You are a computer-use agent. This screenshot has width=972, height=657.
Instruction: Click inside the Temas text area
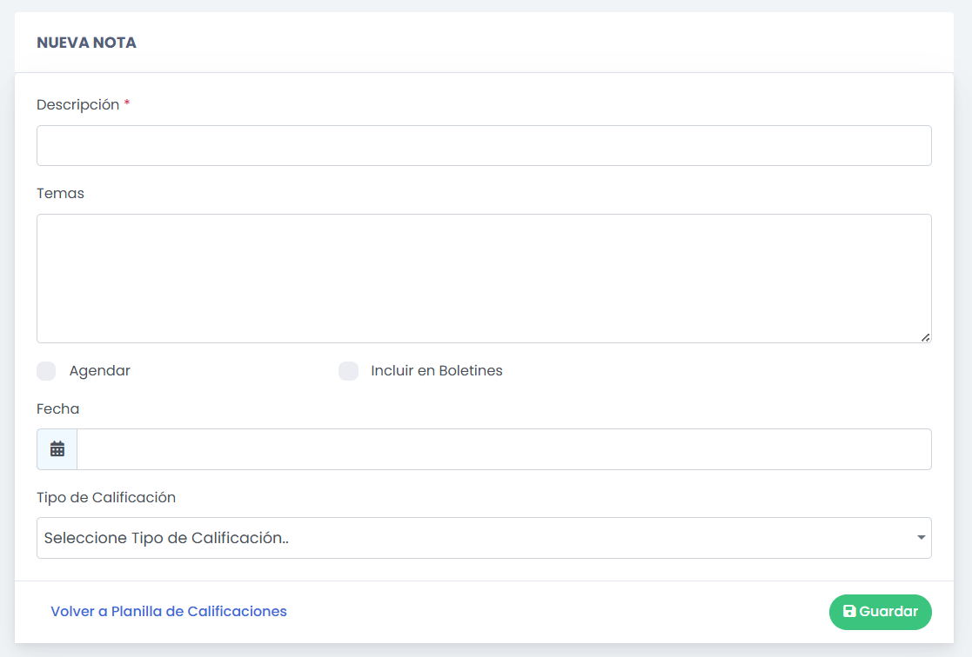click(x=484, y=278)
